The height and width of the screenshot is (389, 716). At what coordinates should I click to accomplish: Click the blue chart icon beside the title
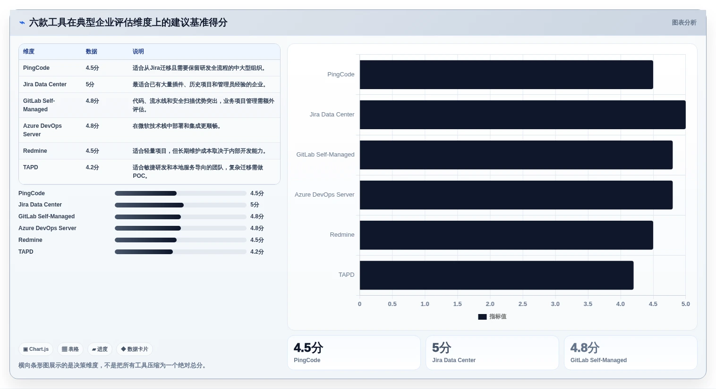pos(22,23)
